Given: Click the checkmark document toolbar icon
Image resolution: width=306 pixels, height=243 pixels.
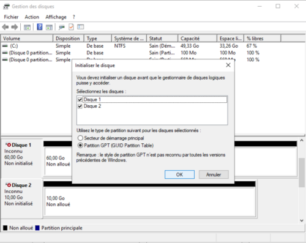Looking at the screenshot, I should pyautogui.click(x=71, y=27).
